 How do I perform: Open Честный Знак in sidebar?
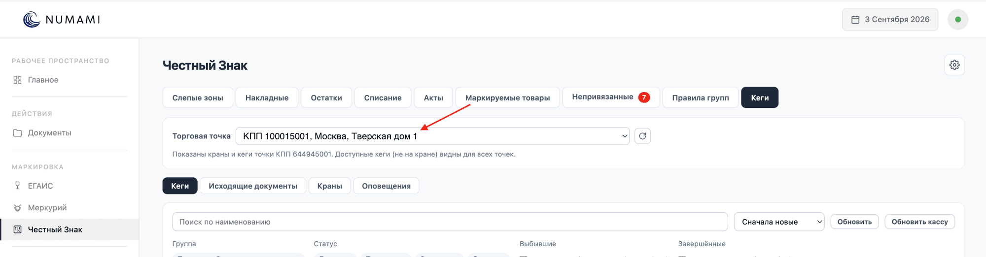(x=69, y=229)
